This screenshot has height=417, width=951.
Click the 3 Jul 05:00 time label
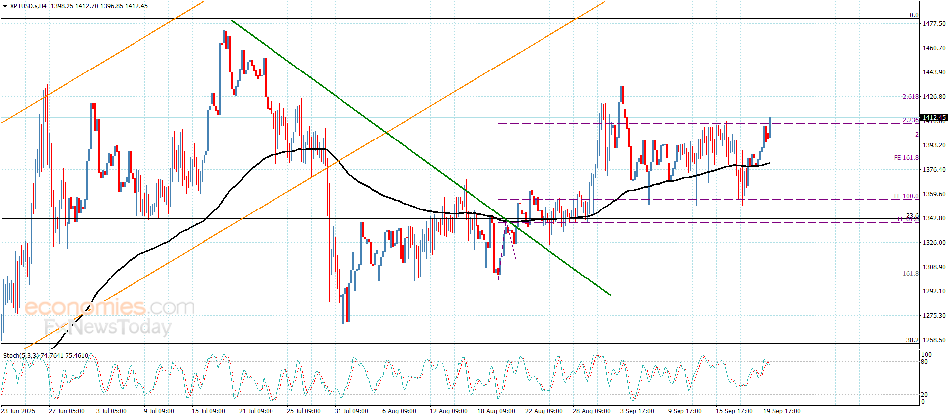(x=111, y=411)
